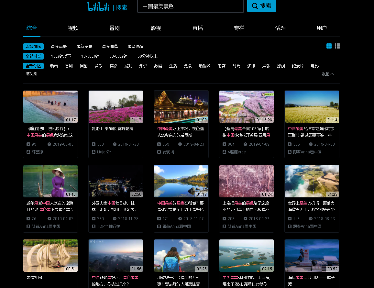Click play count icon next to 270
Screen dimensions: 374x288
point(93,219)
